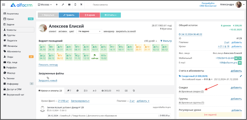Viewport: 247px width, 120px height.
Task: Open Абонементы in the sidebar
Action: coord(12,51)
